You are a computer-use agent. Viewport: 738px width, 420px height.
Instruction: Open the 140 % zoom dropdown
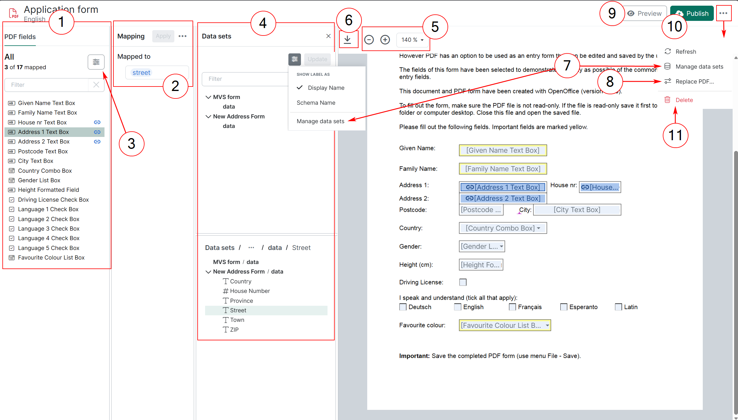click(412, 40)
